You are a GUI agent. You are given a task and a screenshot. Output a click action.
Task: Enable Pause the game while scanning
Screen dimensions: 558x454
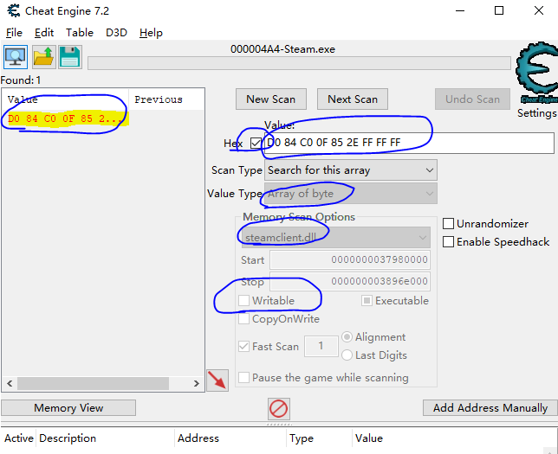tap(243, 377)
